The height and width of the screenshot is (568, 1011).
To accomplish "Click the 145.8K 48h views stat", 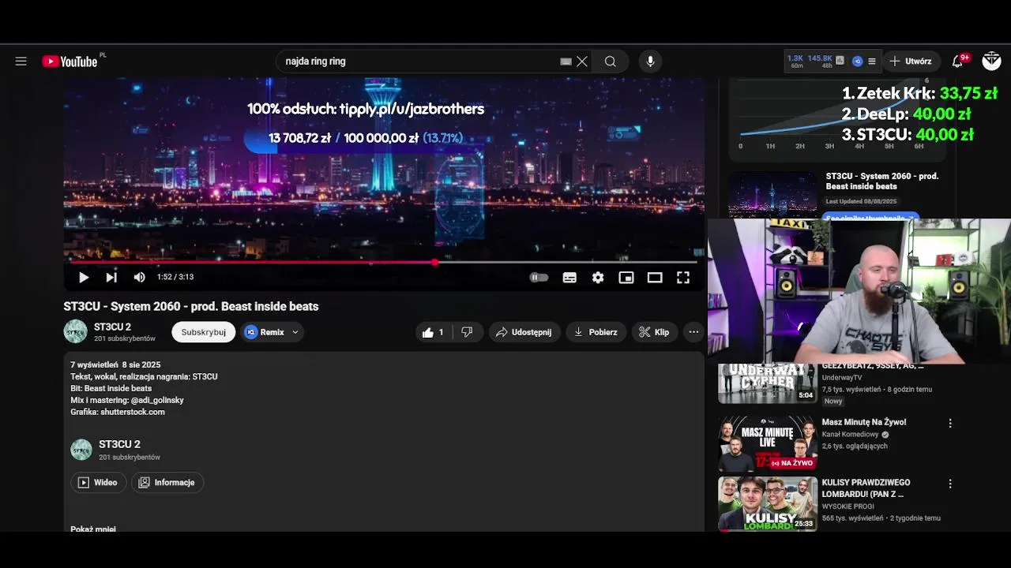I will pyautogui.click(x=820, y=61).
